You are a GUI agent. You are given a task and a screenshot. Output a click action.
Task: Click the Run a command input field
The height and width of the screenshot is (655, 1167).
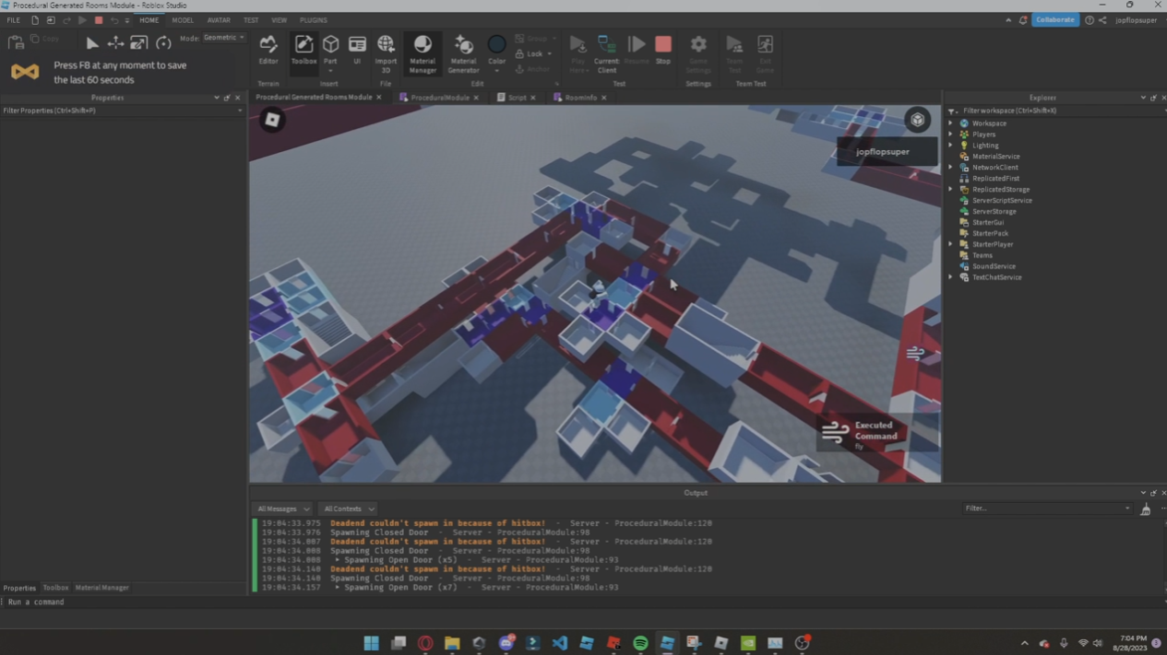click(x=92, y=602)
